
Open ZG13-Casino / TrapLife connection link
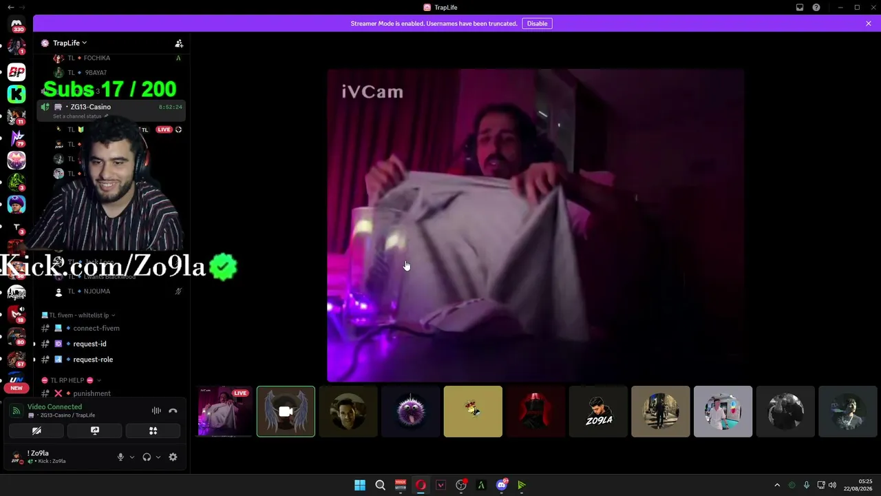pyautogui.click(x=67, y=415)
